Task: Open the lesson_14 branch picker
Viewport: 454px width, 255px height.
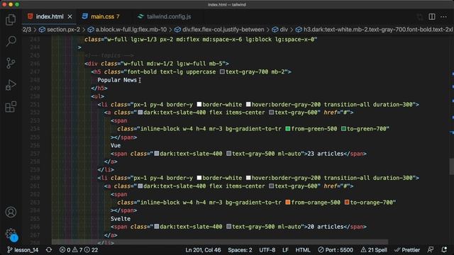Action: 23,250
